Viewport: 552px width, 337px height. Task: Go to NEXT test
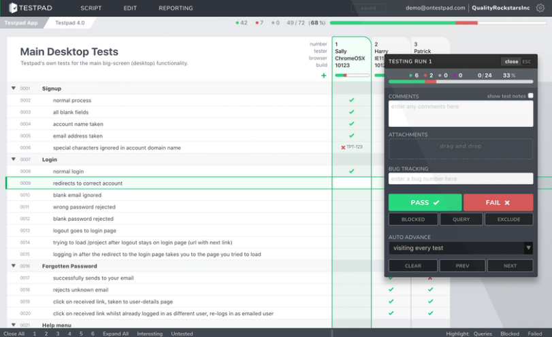click(510, 266)
